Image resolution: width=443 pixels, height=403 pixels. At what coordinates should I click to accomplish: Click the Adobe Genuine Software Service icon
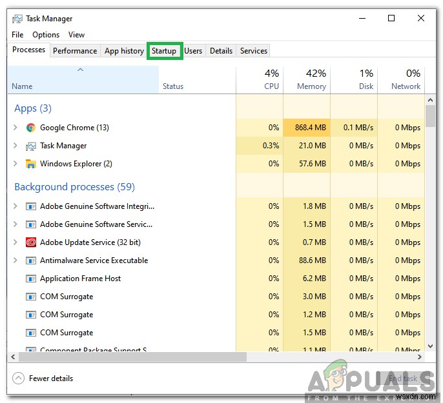31,224
